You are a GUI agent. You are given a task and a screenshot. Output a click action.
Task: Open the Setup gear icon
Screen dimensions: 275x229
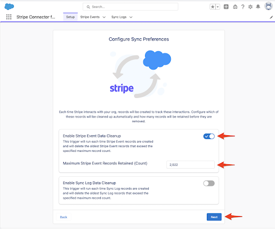pyautogui.click(x=250, y=7)
